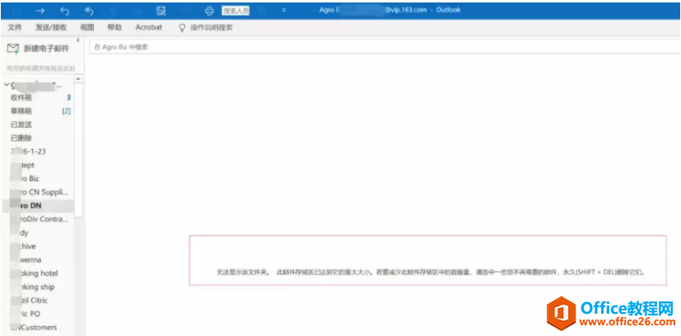The image size is (681, 336).
Task: Click the Reply All double-arrow icon
Action: (x=89, y=11)
